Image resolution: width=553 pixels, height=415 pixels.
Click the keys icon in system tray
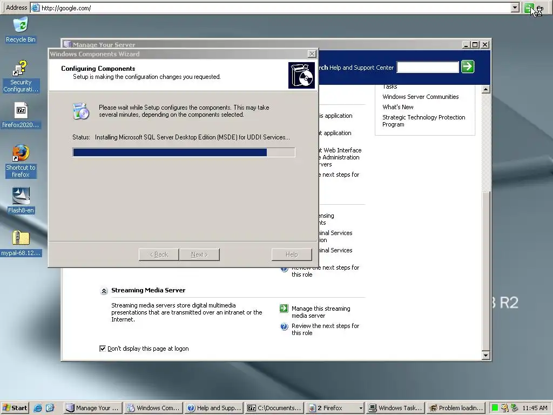point(505,408)
